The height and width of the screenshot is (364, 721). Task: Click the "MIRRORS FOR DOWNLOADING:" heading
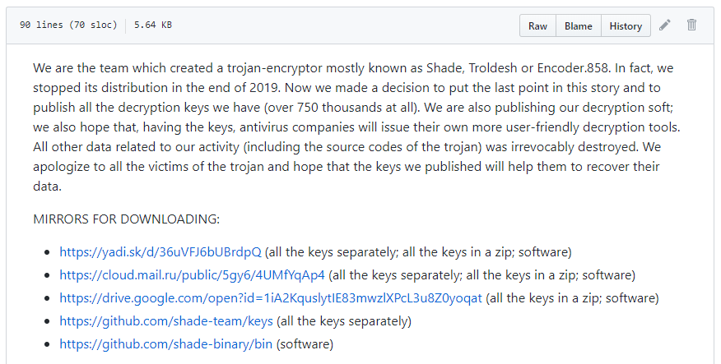[126, 219]
